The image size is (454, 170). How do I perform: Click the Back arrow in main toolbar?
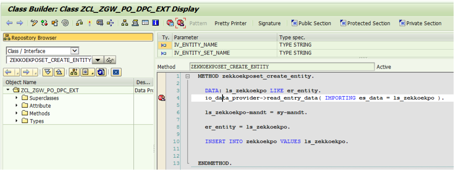tap(9, 23)
